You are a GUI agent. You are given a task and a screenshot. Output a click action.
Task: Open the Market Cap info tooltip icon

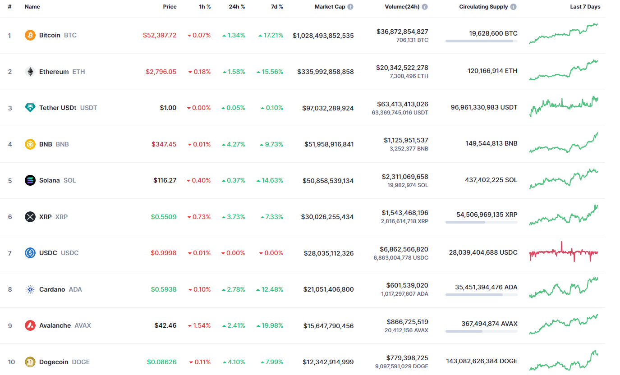tap(350, 7)
